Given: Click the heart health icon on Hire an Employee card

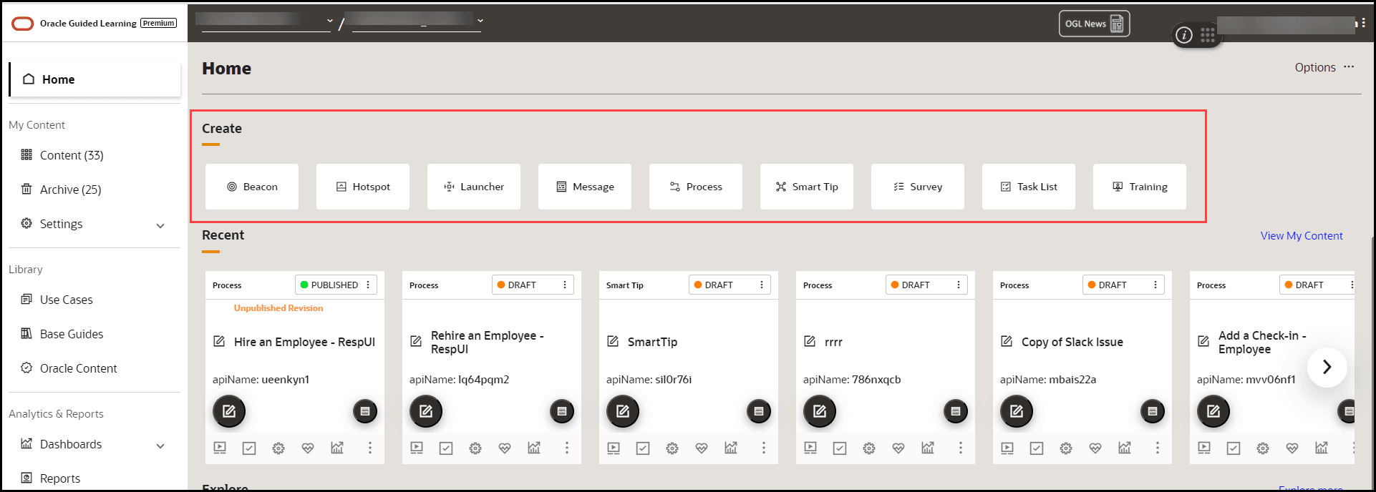Looking at the screenshot, I should coord(308,448).
